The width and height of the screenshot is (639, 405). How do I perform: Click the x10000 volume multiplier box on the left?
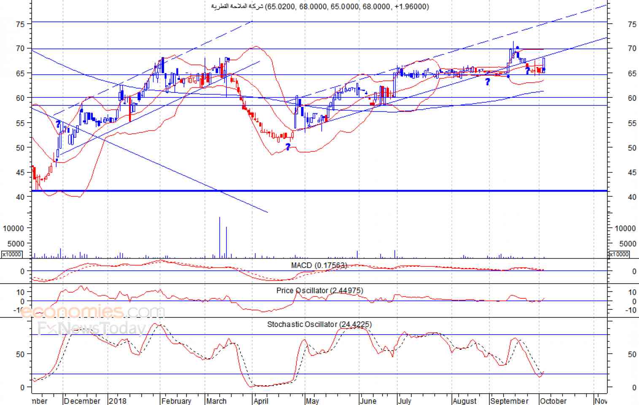pos(12,254)
